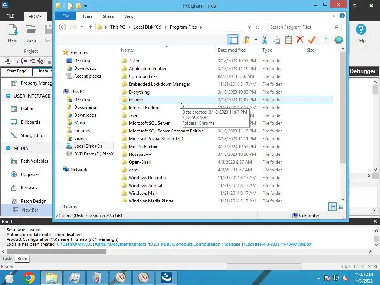Click the New project icon in installer app
Image resolution: width=380 pixels, height=285 pixels.
pyautogui.click(x=12, y=33)
